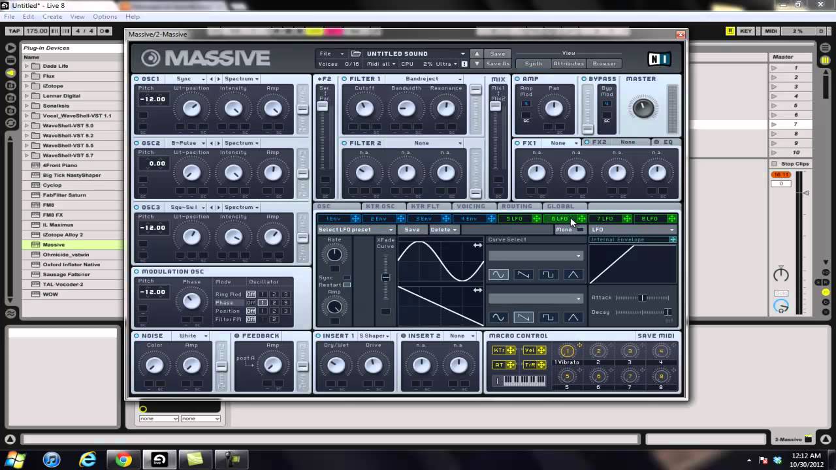Select sine waveform in lower curve row
The height and width of the screenshot is (470, 836).
pyautogui.click(x=498, y=317)
